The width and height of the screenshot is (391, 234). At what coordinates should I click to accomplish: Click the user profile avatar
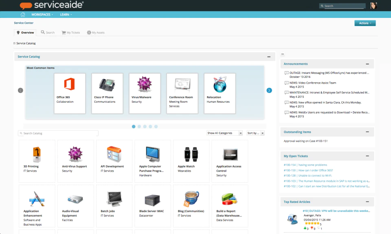point(373,5)
